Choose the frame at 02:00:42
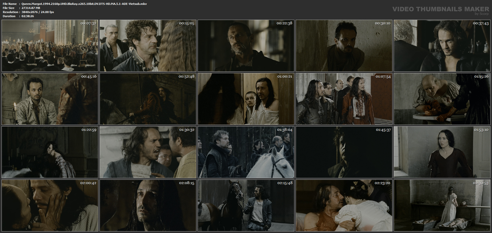This screenshot has height=233, width=492. point(50,206)
